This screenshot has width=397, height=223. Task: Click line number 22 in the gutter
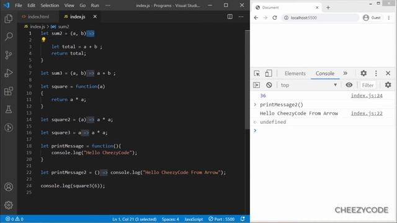29,172
